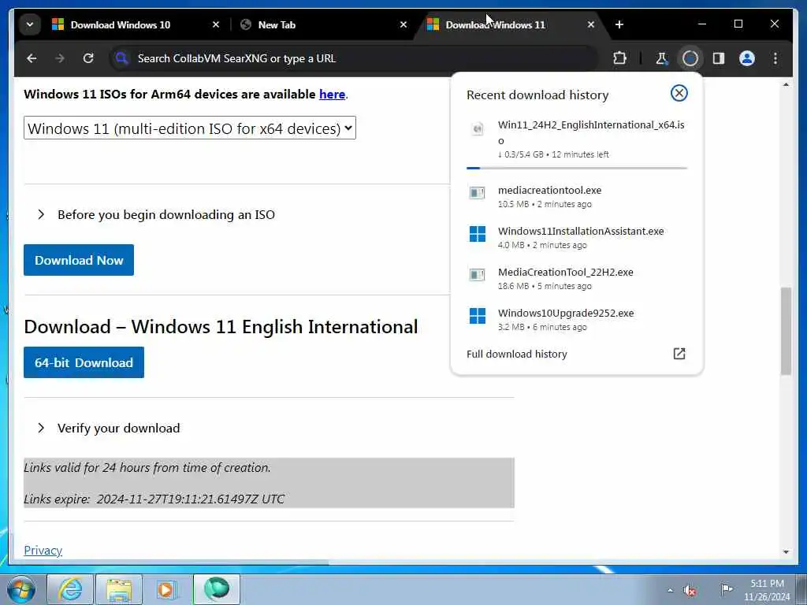
Task: Go forward with the forward arrow
Action: pos(60,58)
